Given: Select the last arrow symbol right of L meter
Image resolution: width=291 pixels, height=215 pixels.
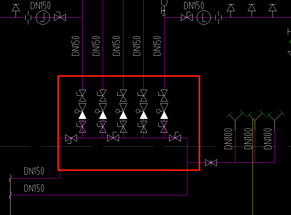Looking at the screenshot, I should (273, 11).
